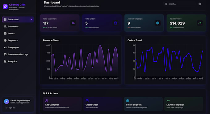Go to Customers in the sidebar
210x114 pixels.
click(x=18, y=26)
